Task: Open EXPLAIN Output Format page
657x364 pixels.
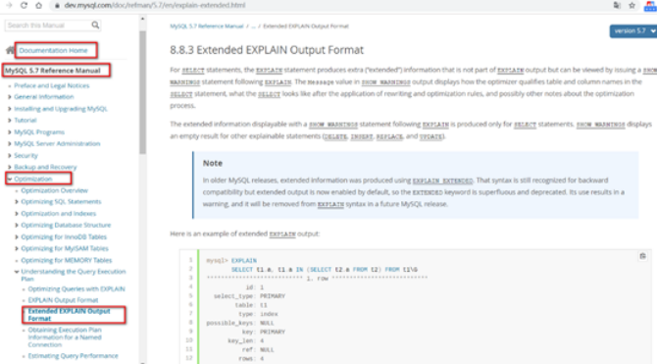Action: click(x=63, y=300)
